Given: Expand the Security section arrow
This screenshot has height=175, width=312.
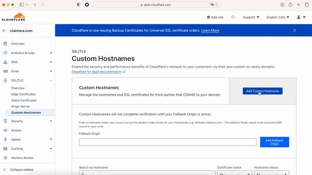Looking at the screenshot, I should (x=51, y=121).
